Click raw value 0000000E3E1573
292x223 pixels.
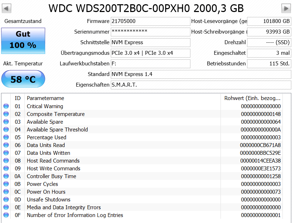coord(261,168)
